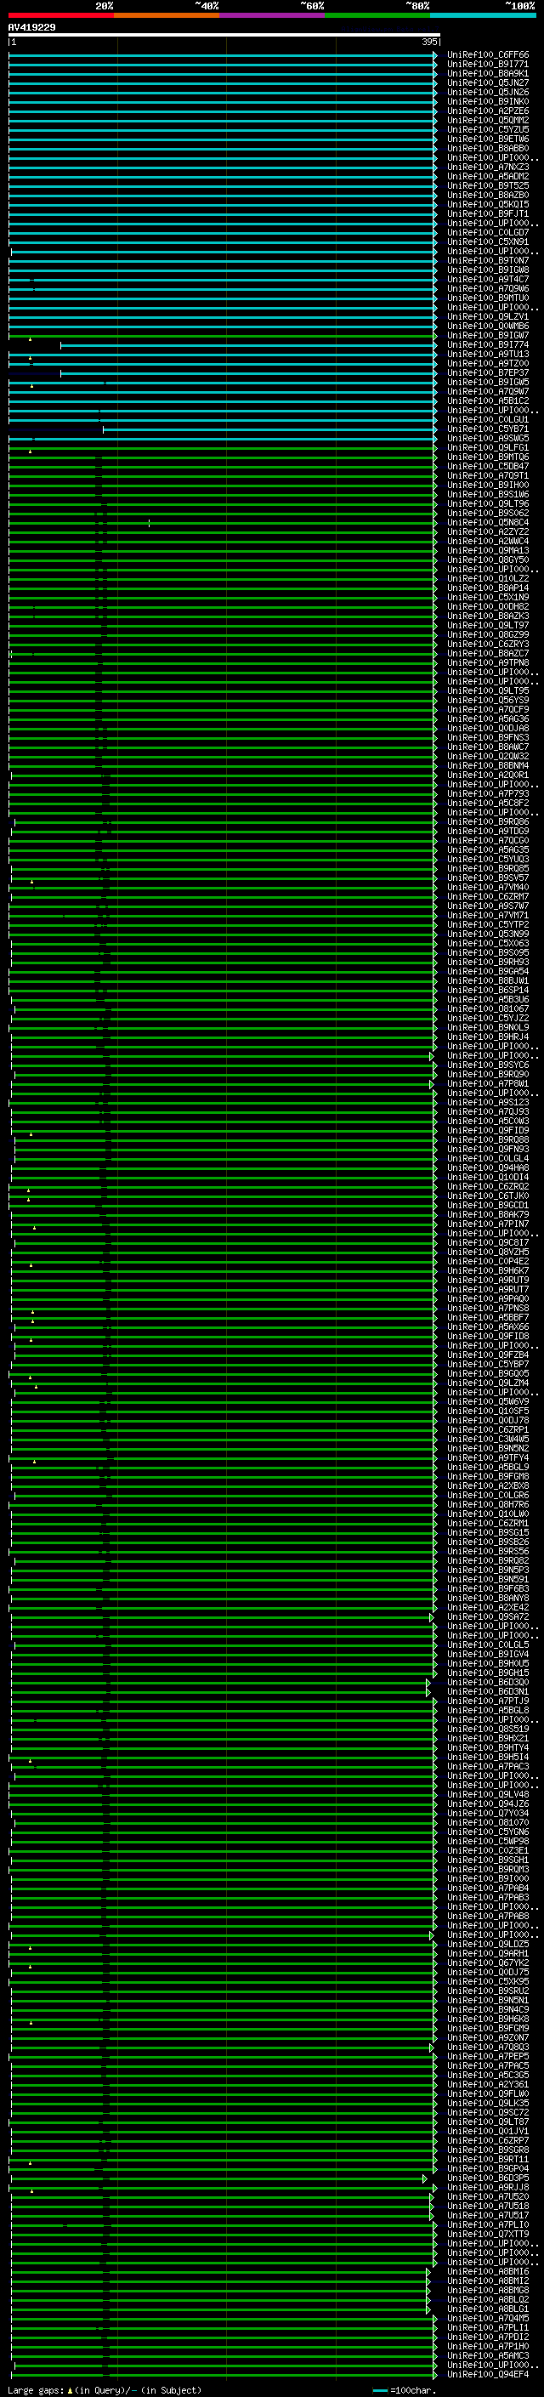Select the UniRef100_B9IGW8 label
Image resolution: width=544 pixels, height=2397 pixels.
pyautogui.click(x=487, y=270)
